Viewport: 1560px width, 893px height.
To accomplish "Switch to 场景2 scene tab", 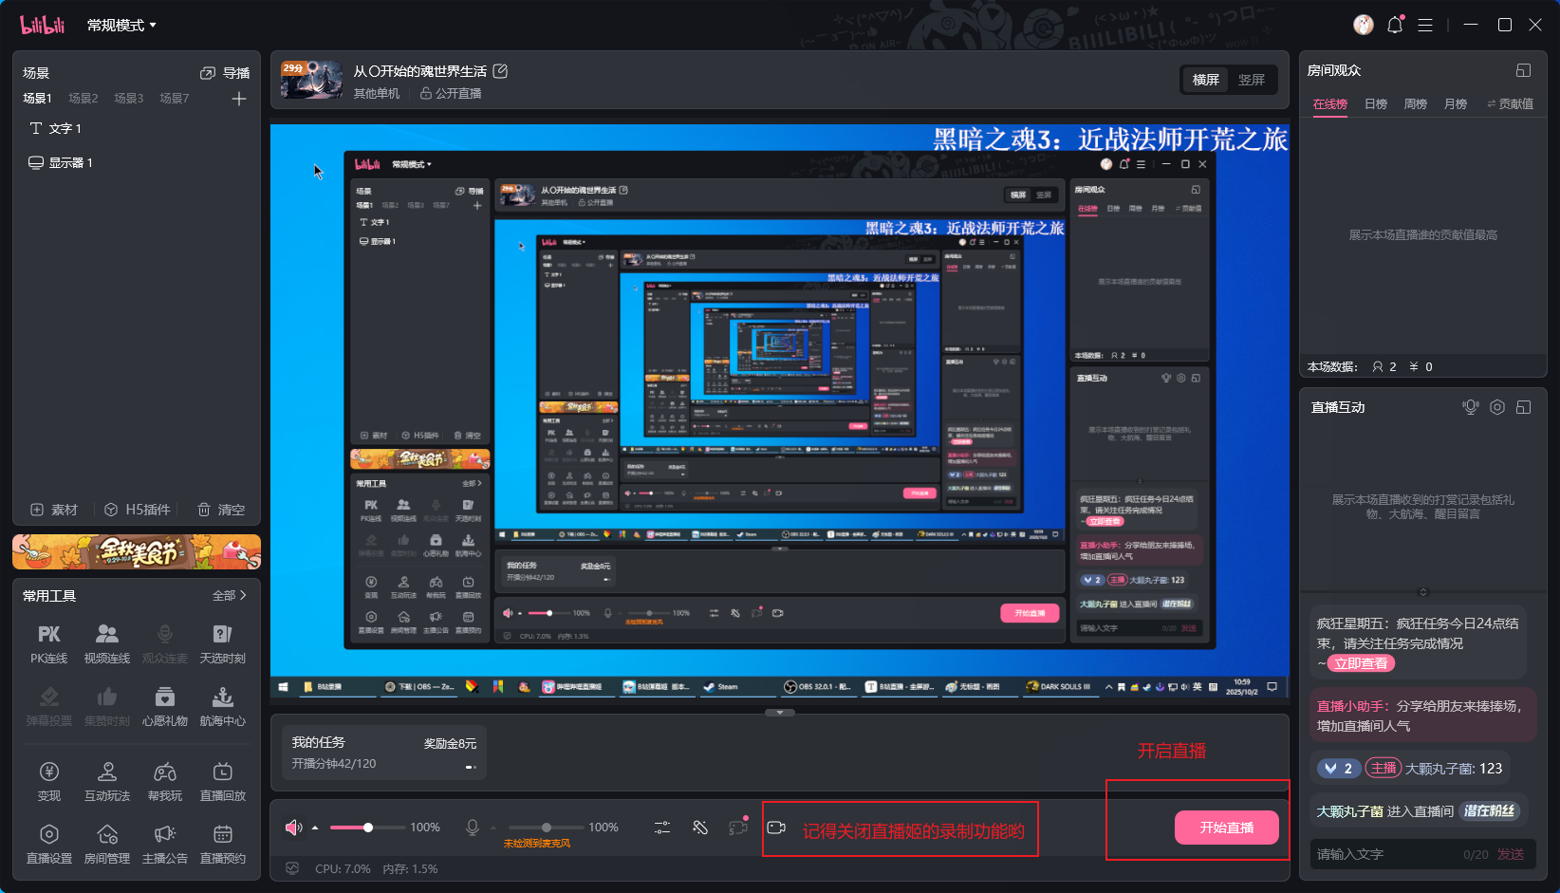I will point(84,99).
